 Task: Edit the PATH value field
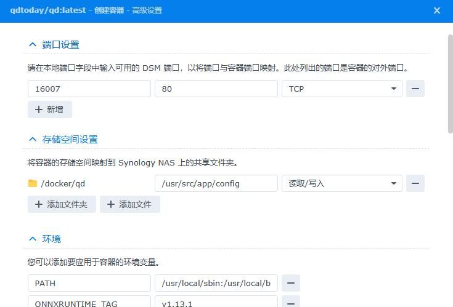pos(216,283)
